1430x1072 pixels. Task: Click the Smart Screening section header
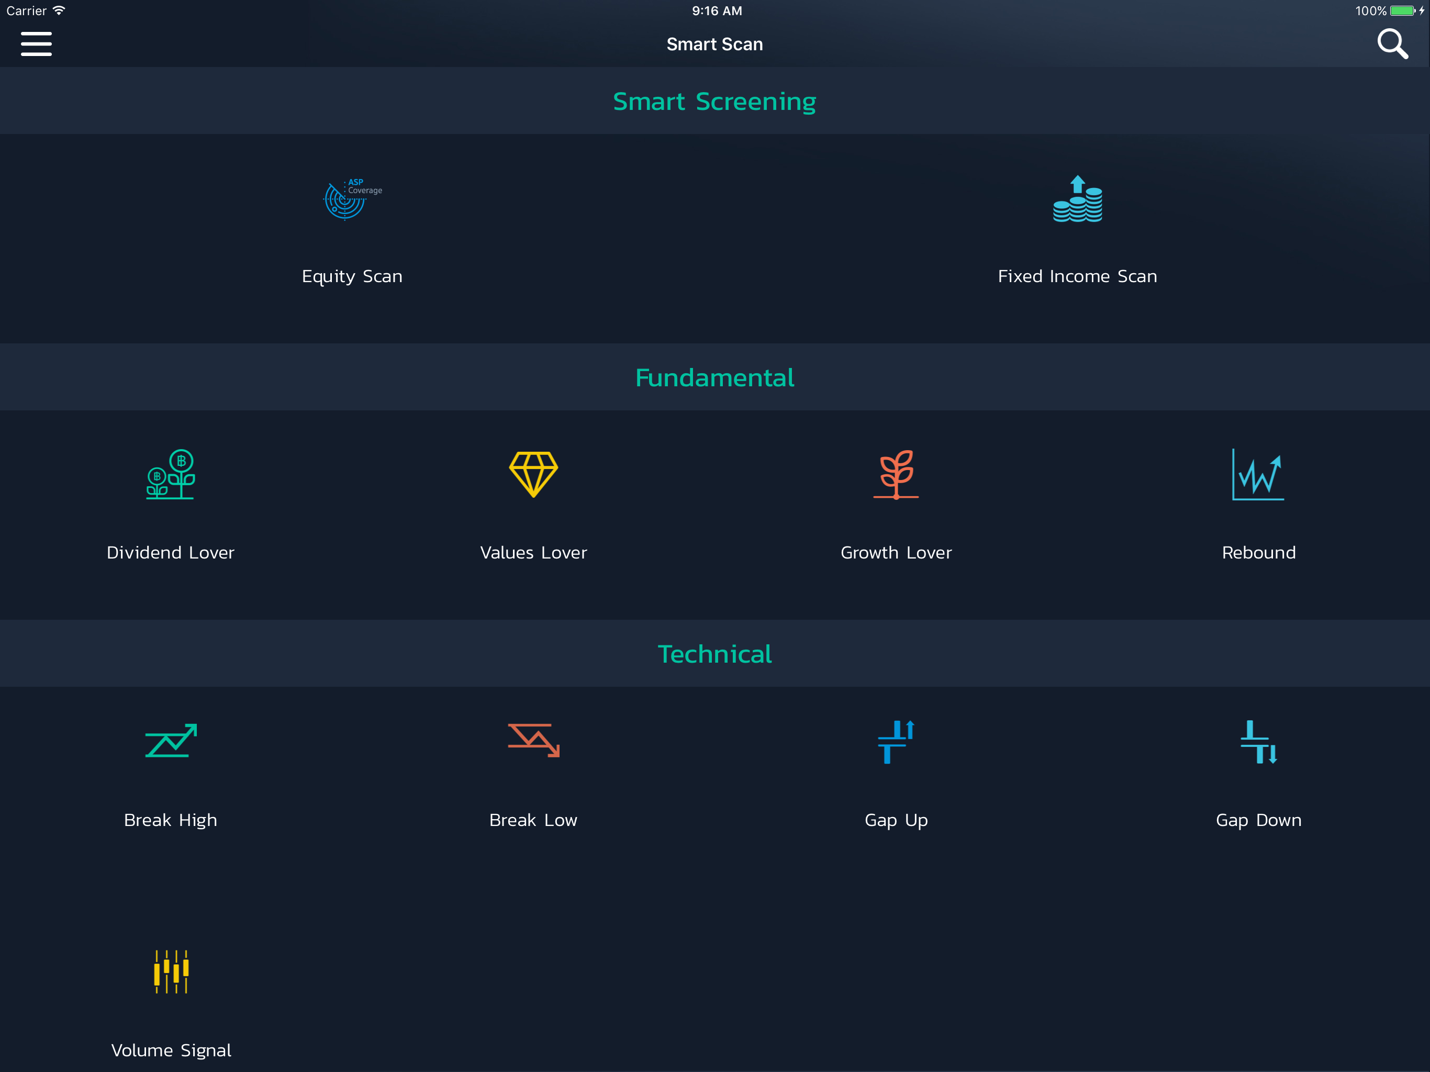click(x=715, y=101)
